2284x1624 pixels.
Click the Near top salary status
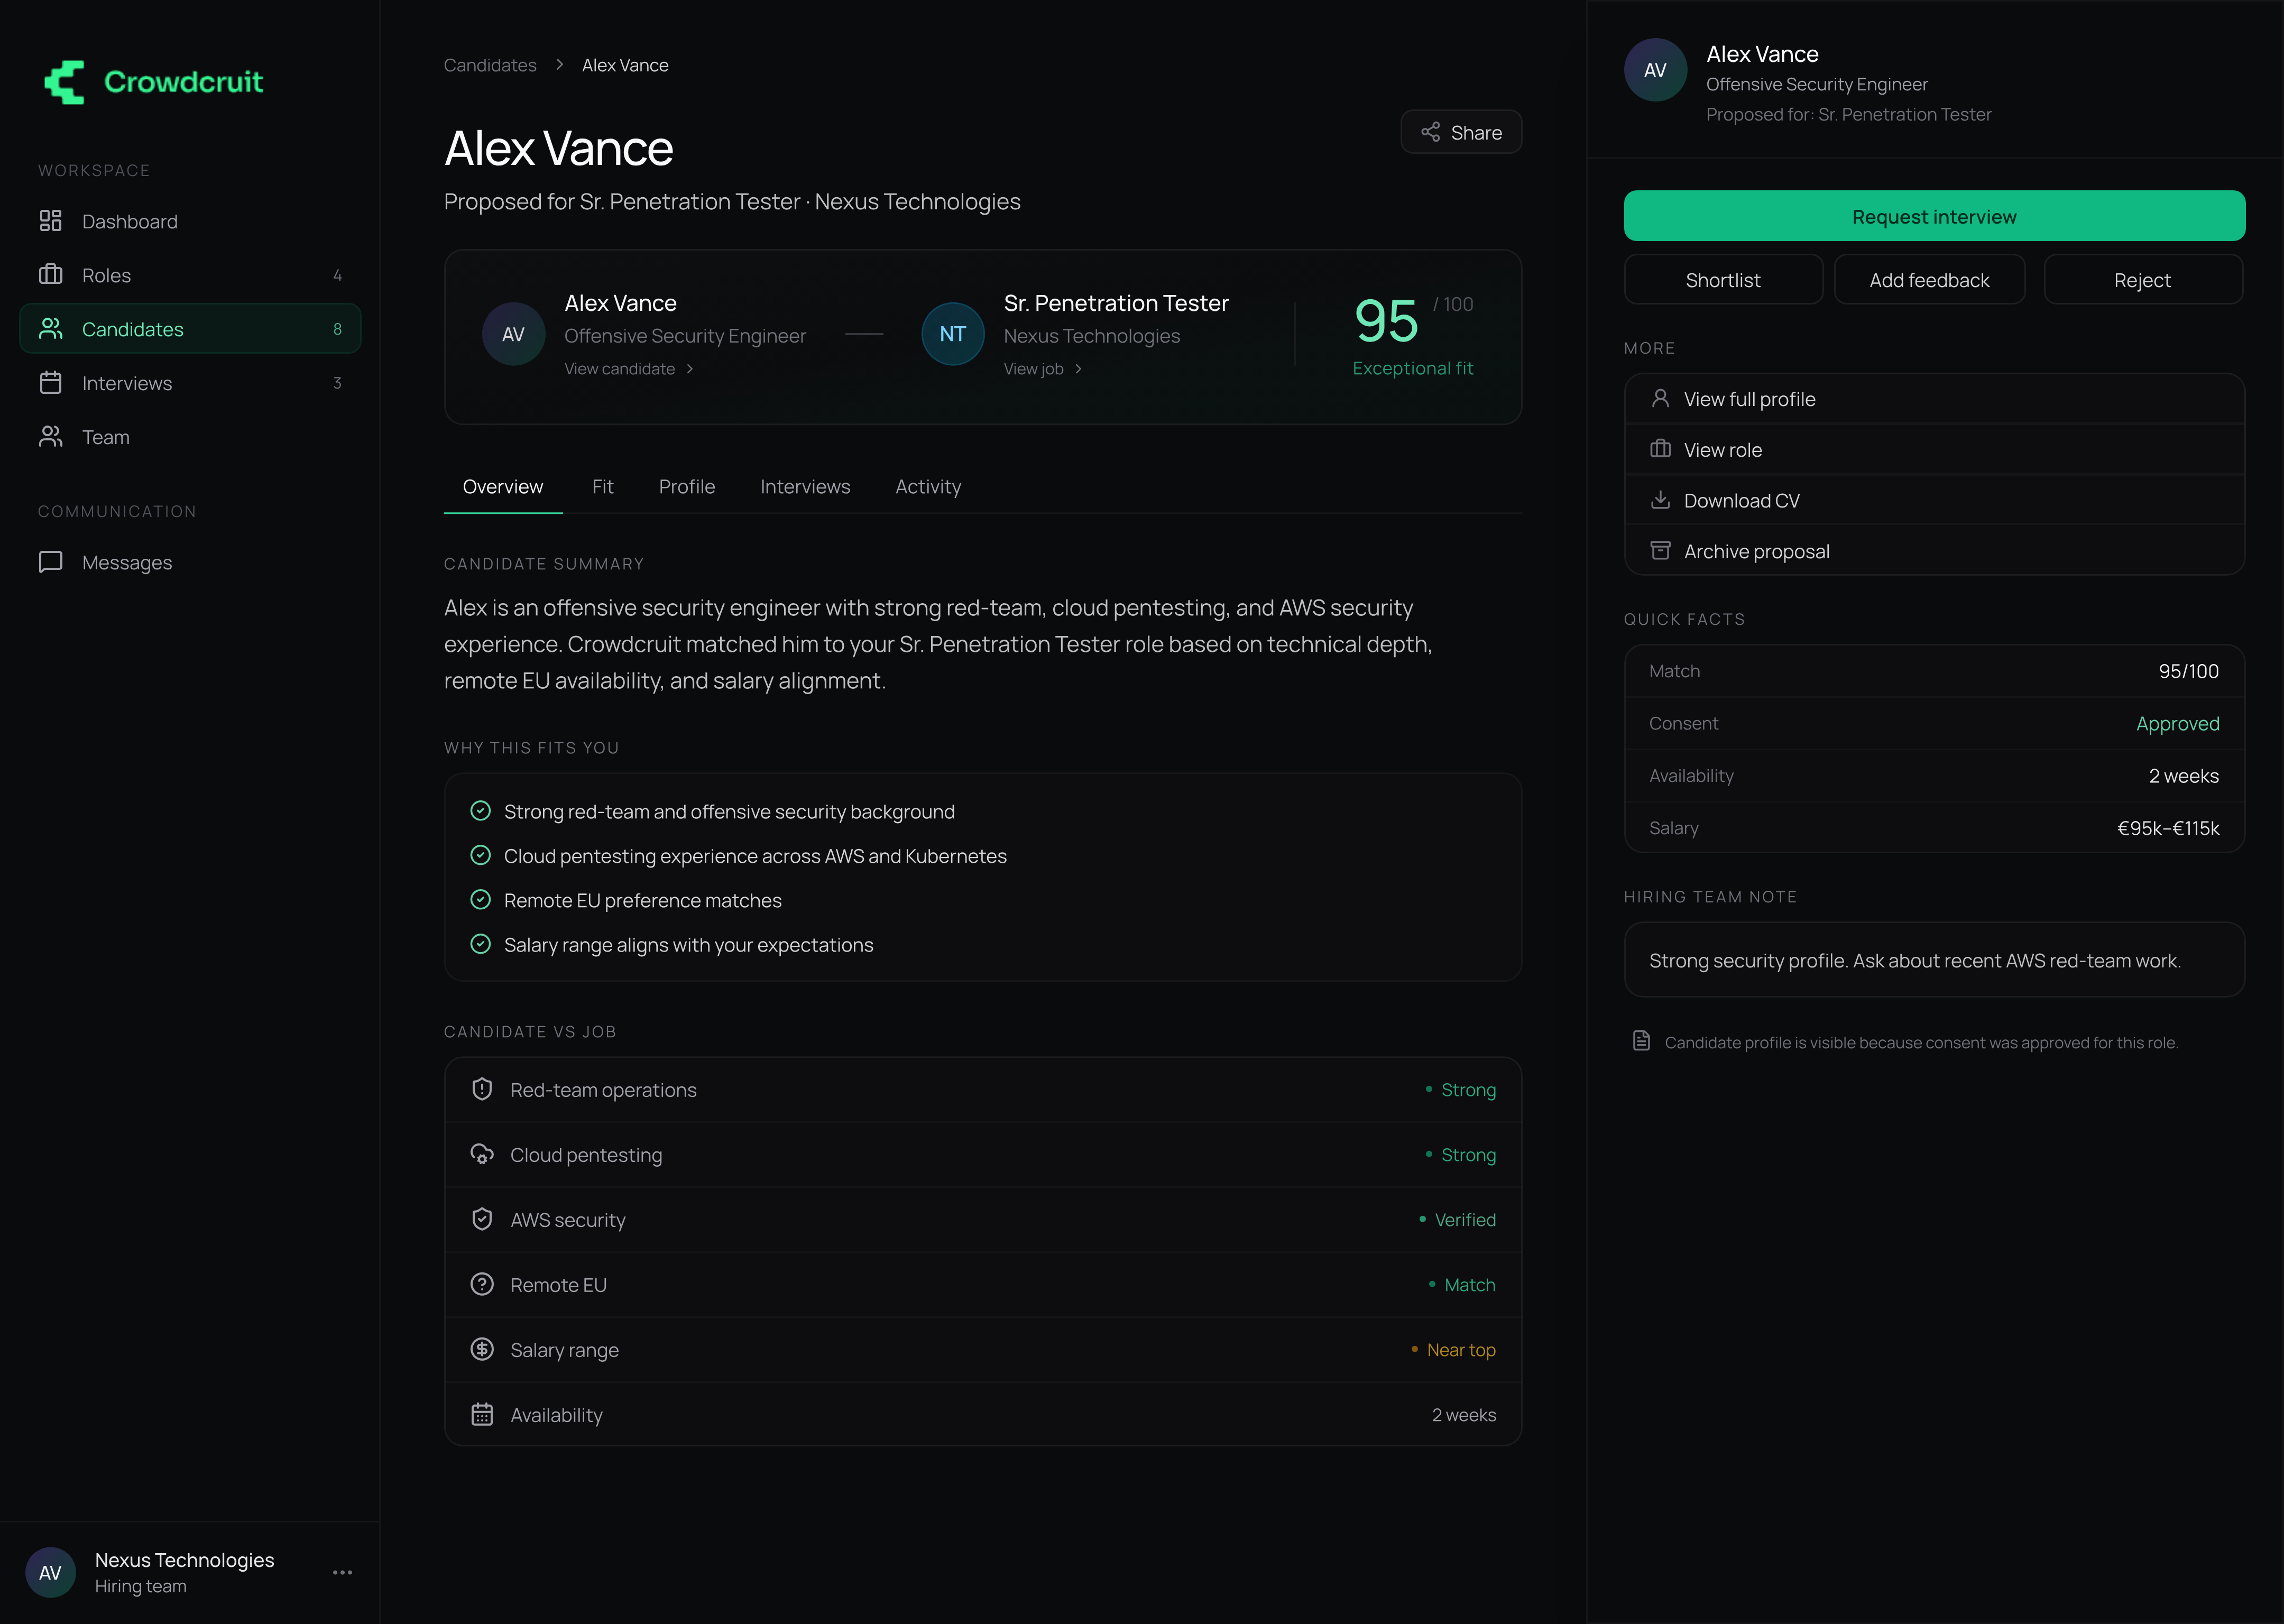click(1461, 1350)
